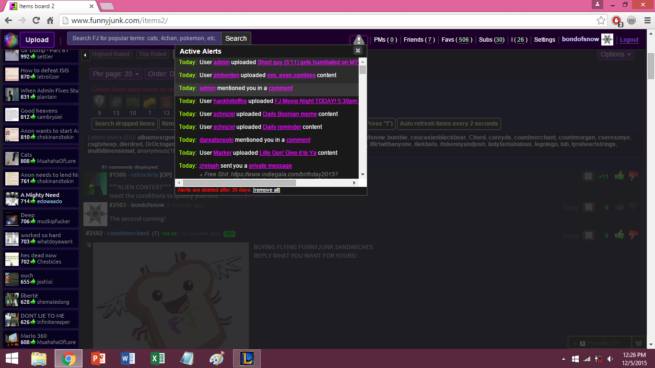Open the red ad blocker extension icon
Image resolution: width=655 pixels, height=368 pixels.
[617, 21]
